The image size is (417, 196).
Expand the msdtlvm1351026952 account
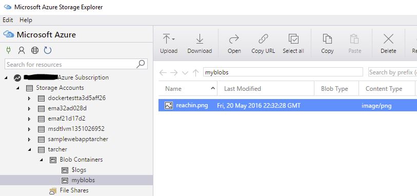29,129
